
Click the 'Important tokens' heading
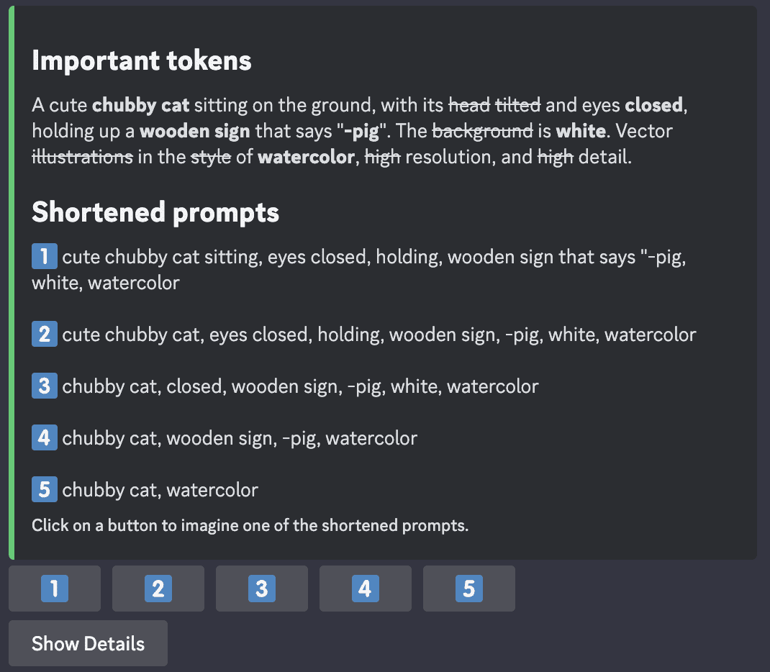(142, 61)
